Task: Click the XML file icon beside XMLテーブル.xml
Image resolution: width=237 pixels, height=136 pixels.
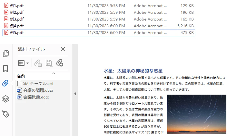Action: pos(19,83)
